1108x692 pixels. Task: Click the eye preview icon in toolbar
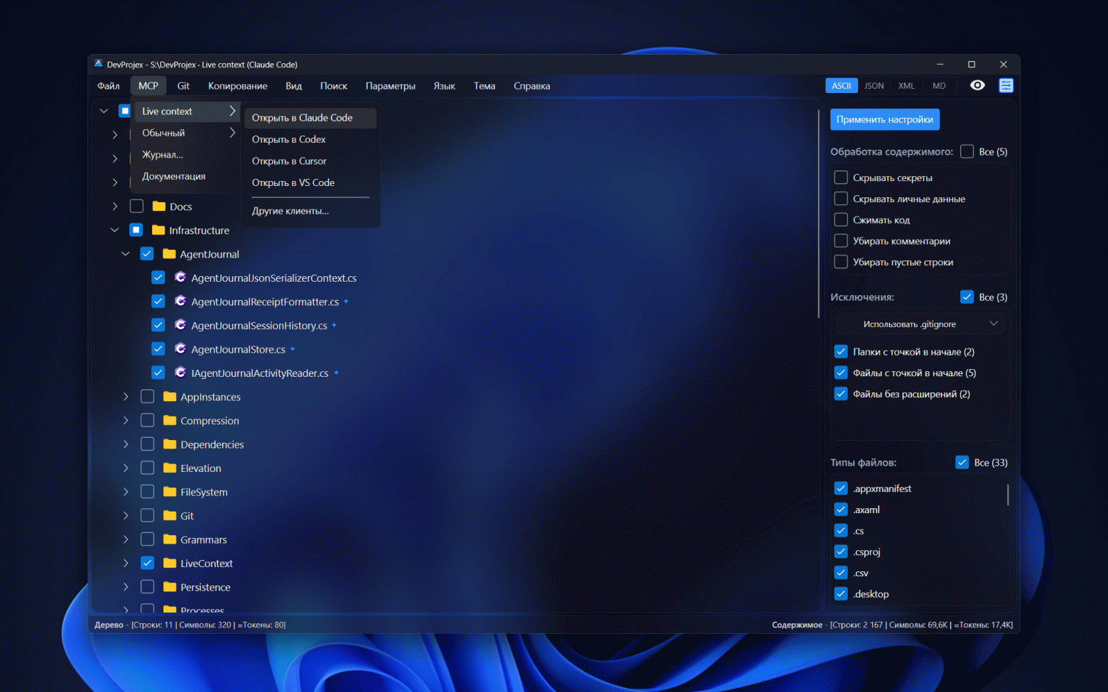[x=977, y=85]
